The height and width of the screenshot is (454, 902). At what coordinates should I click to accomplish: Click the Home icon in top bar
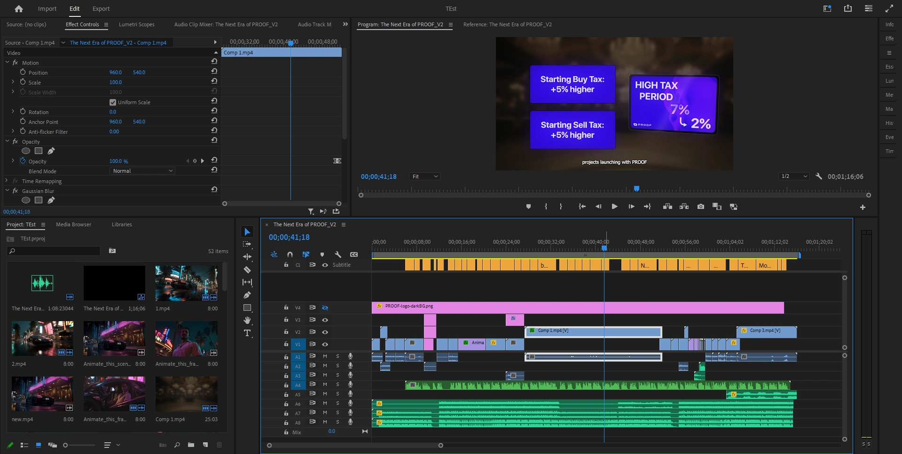(19, 8)
